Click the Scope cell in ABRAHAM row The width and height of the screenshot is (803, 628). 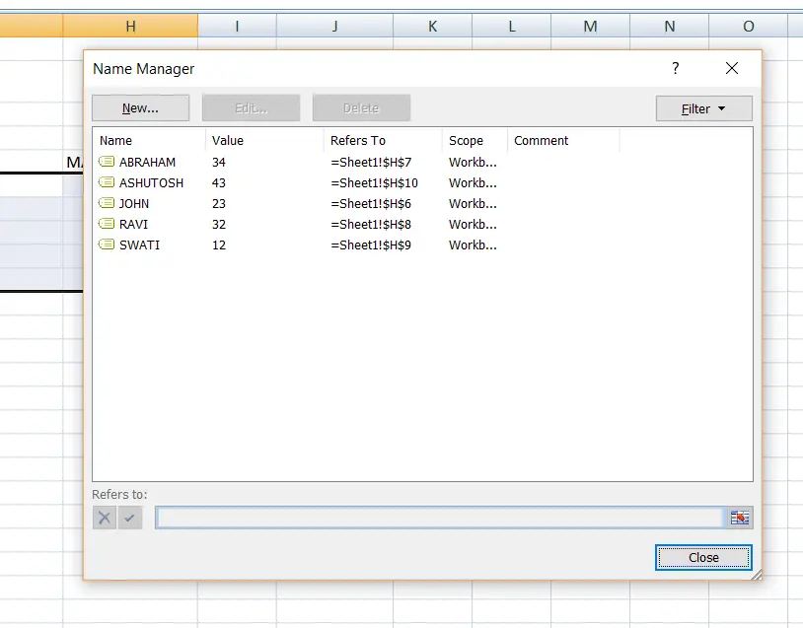pos(473,163)
